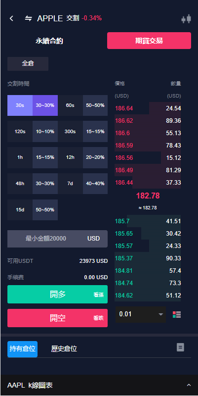The width and height of the screenshot is (198, 396).
Task: Switch to the 永續合約 tab
Action: [x=49, y=41]
